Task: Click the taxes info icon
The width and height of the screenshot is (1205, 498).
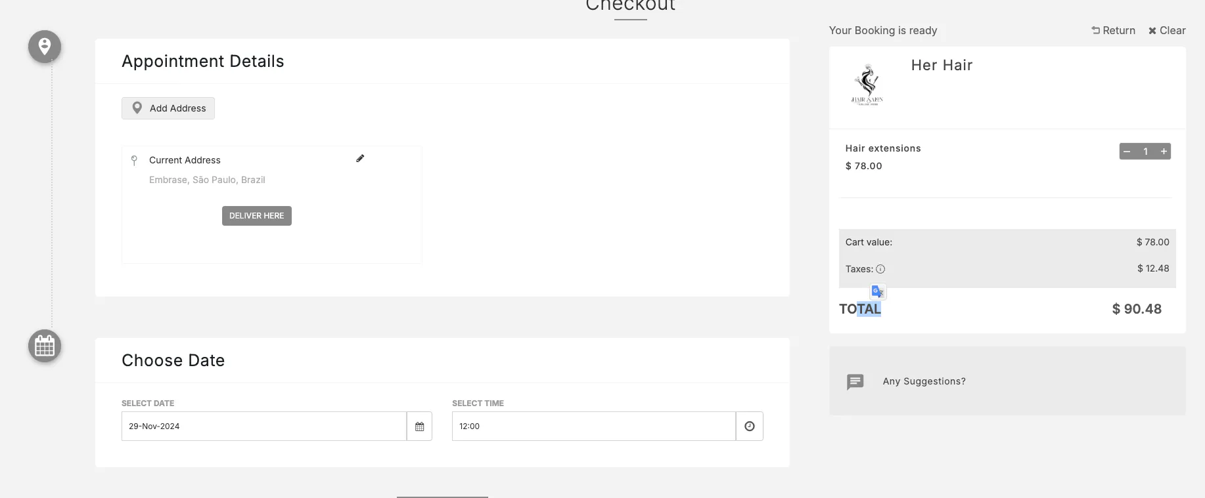Action: click(880, 269)
